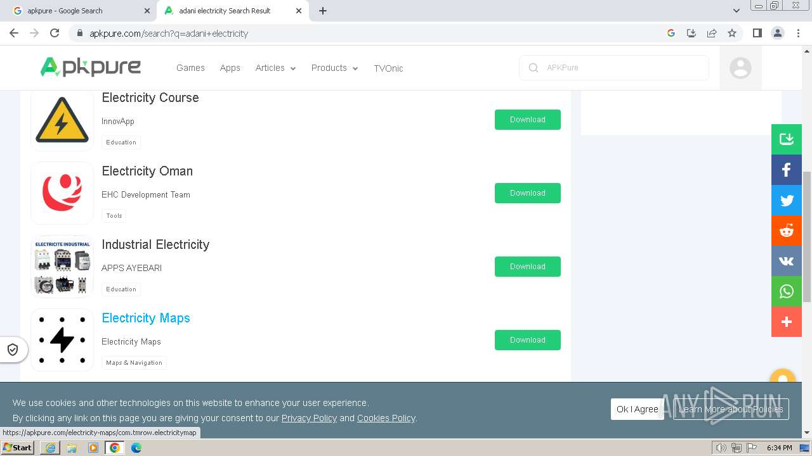Screen dimensions: 812x456
Task: Open the file explorer taskbar icon
Action: [72, 448]
